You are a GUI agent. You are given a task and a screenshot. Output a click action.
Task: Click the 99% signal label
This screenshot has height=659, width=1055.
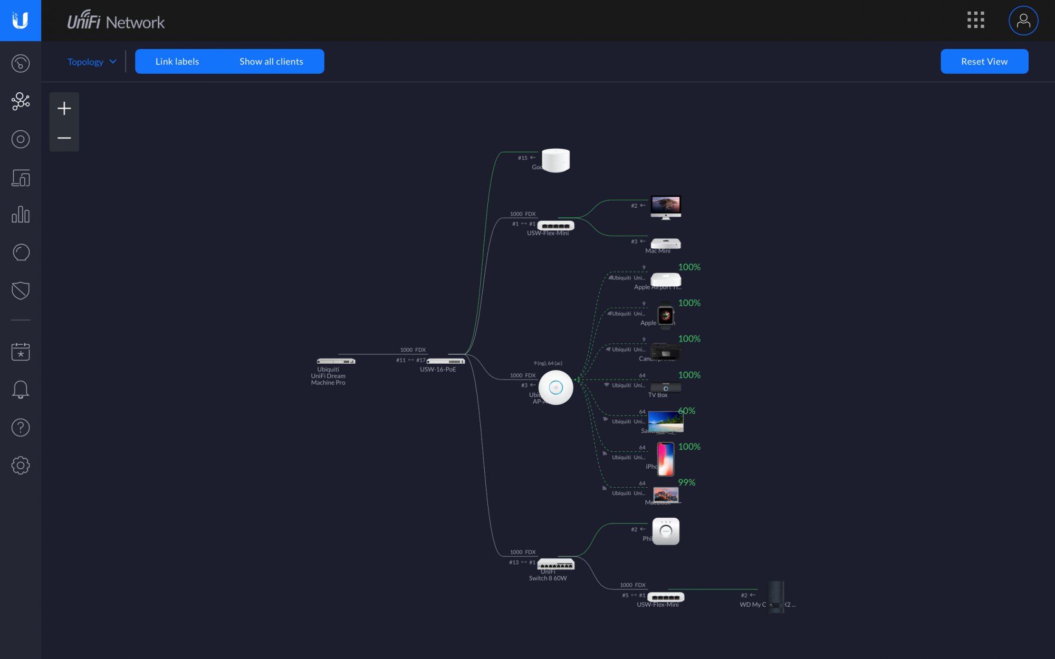pyautogui.click(x=687, y=482)
